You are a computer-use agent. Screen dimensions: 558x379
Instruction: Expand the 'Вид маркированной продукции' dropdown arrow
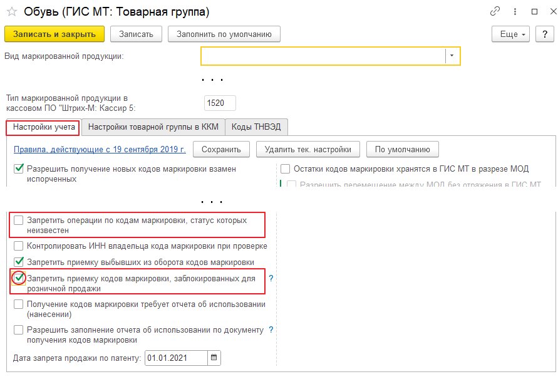tap(452, 56)
